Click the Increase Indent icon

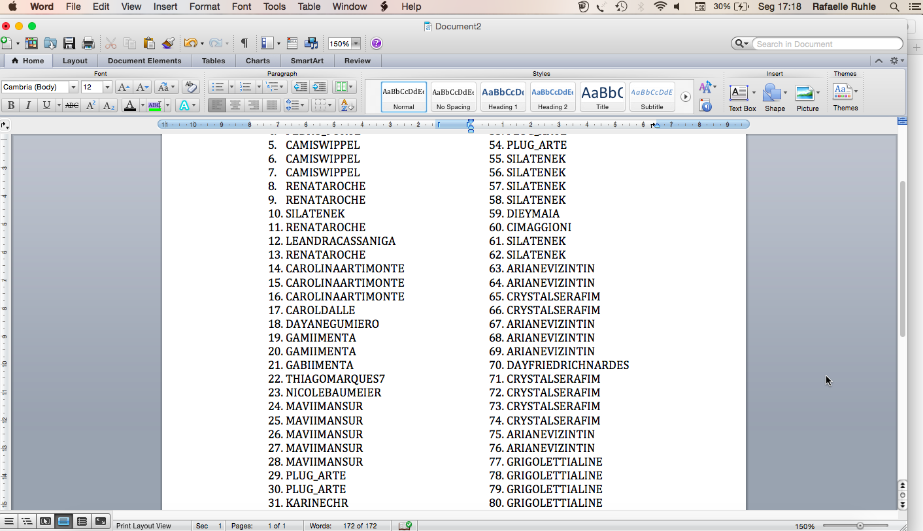click(x=319, y=87)
